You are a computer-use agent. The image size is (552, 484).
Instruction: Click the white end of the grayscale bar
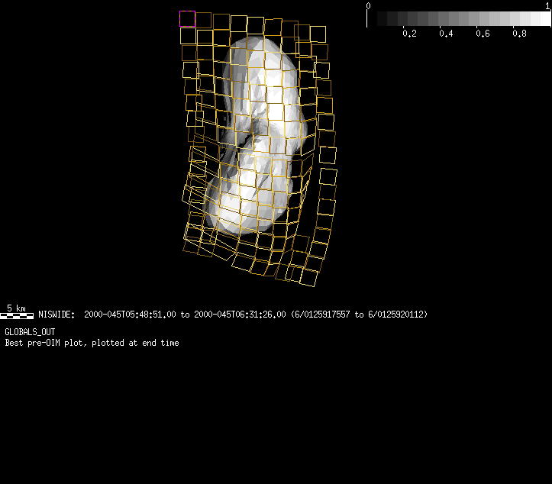click(x=544, y=19)
